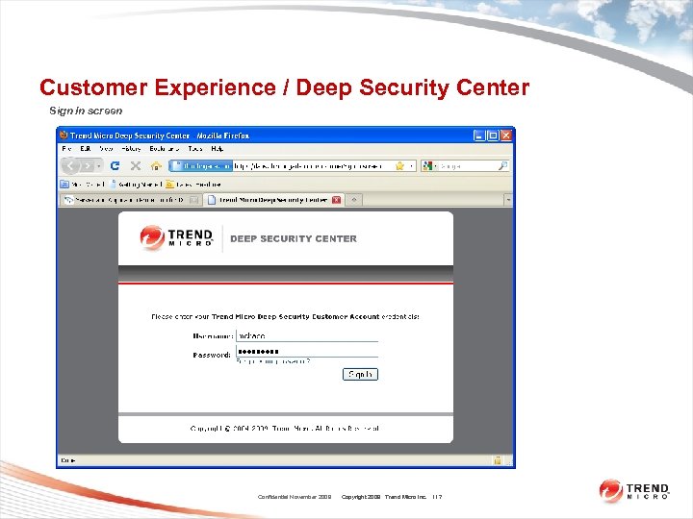Click the Sign In button

pyautogui.click(x=360, y=374)
